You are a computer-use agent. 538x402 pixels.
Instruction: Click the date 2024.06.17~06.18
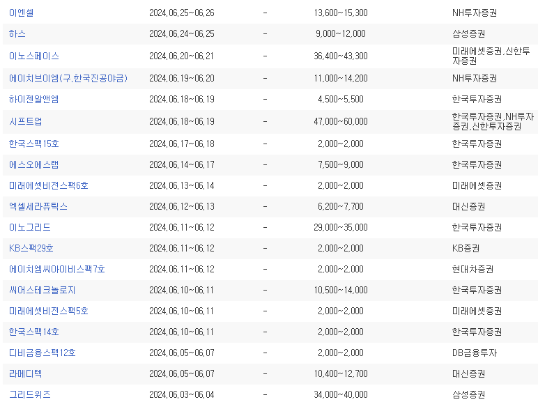tap(182, 144)
